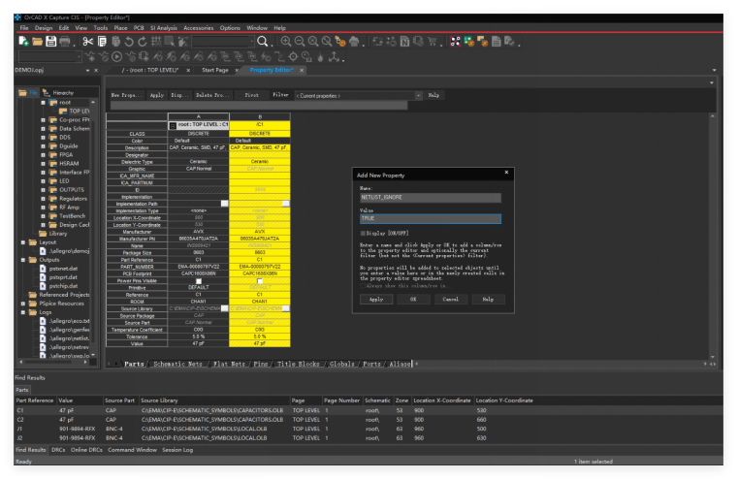Click the PSpice Run simulation play icon
Viewport: 738px width, 480px height.
(116, 57)
